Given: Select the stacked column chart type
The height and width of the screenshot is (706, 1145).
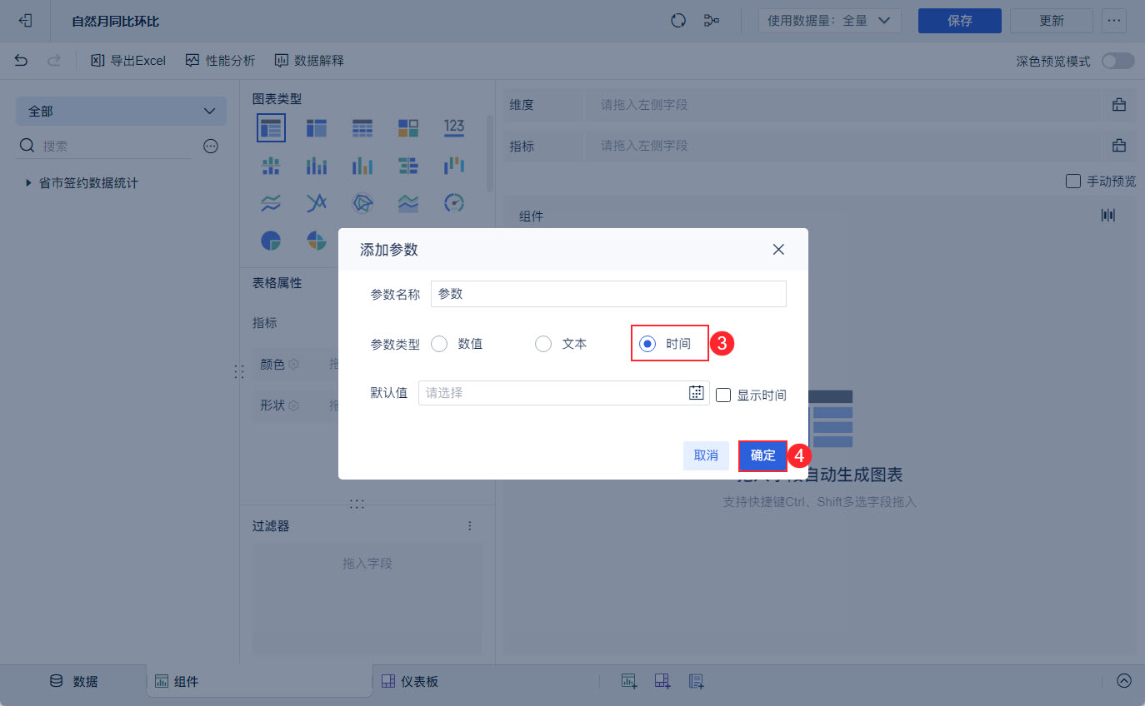Looking at the screenshot, I should 317,165.
